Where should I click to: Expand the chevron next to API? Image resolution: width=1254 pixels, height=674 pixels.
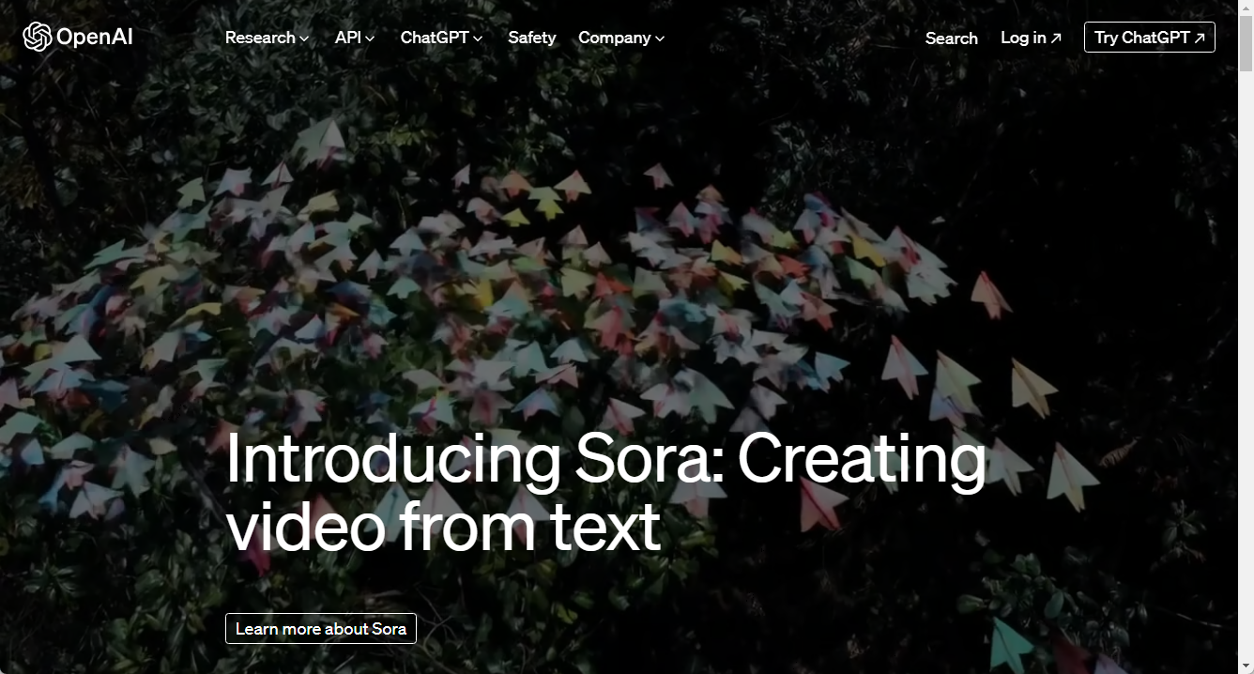[x=370, y=38]
